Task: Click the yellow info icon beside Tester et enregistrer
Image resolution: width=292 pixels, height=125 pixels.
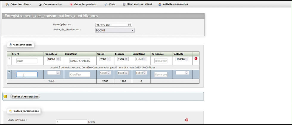Action: pyautogui.click(x=5, y=96)
